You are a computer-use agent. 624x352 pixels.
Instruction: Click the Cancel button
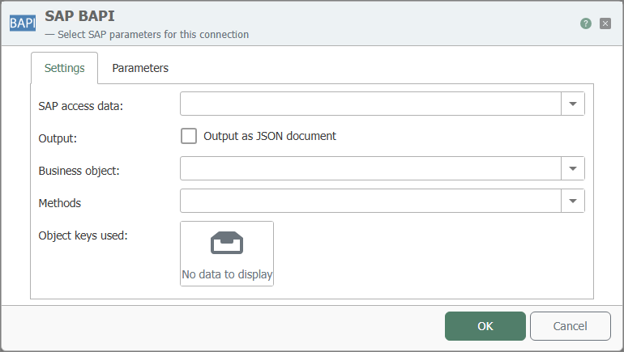(x=571, y=326)
